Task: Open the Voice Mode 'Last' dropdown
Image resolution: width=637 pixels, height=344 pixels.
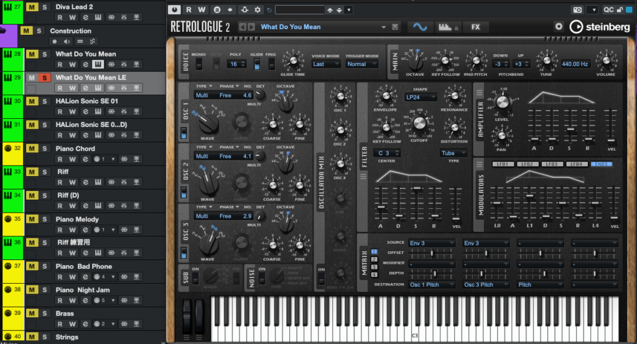Action: point(326,64)
